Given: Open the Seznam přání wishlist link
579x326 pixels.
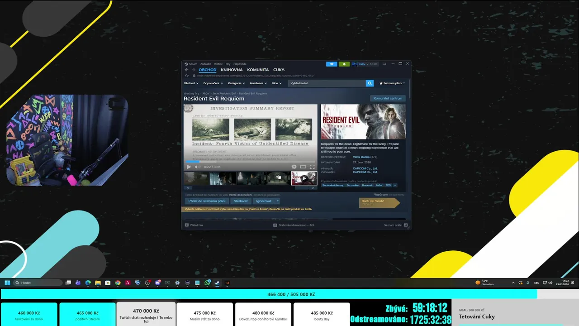Looking at the screenshot, I should click(392, 83).
